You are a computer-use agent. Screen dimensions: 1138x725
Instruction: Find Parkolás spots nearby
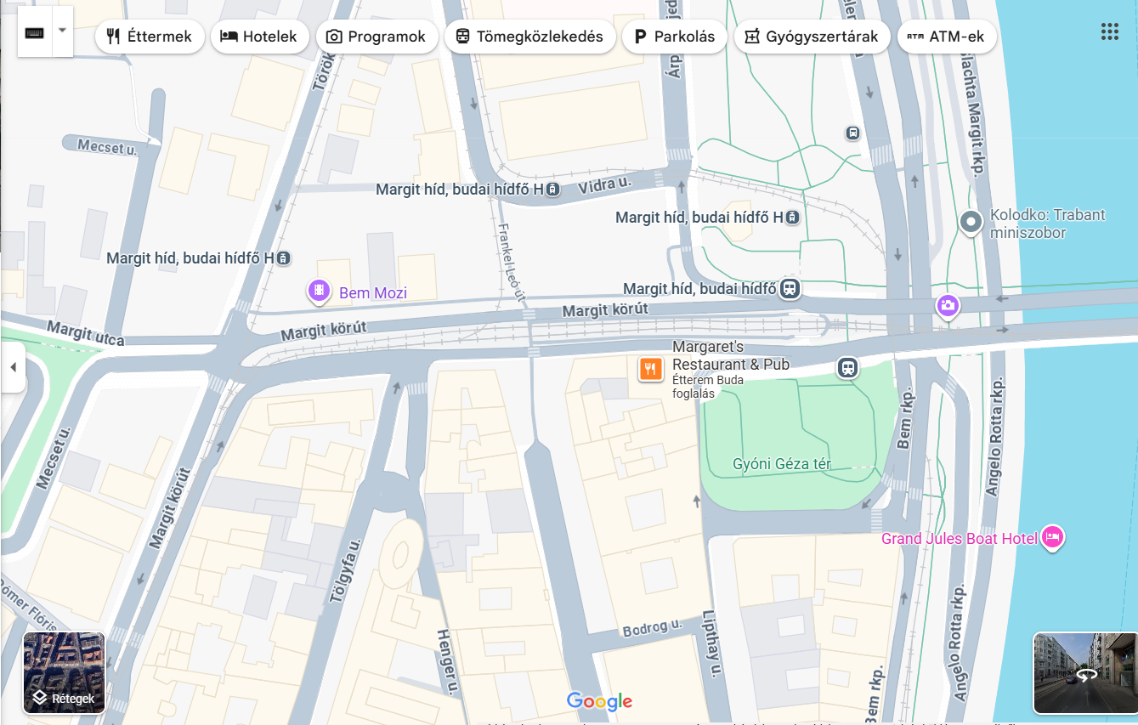tap(675, 37)
